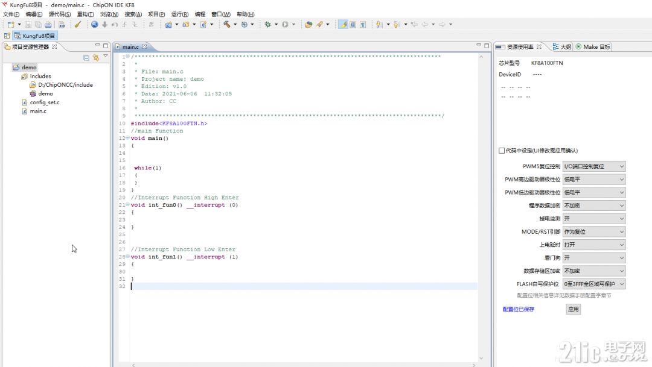Open the 掉电监测 dropdown

pos(594,218)
